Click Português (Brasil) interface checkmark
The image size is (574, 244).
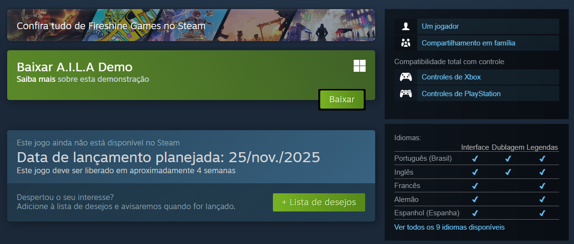point(475,158)
